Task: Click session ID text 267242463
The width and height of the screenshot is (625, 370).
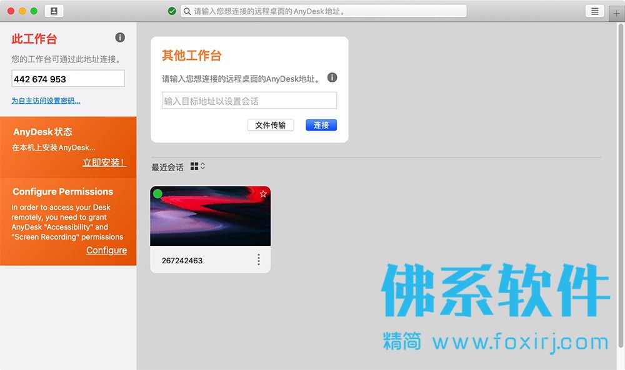Action: (x=182, y=261)
